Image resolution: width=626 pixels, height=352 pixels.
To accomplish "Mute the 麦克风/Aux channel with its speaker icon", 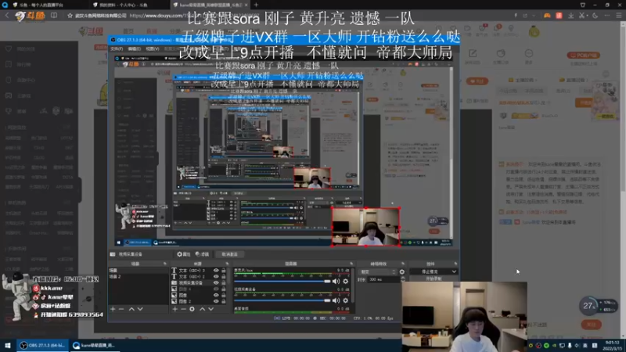I will point(336,282).
